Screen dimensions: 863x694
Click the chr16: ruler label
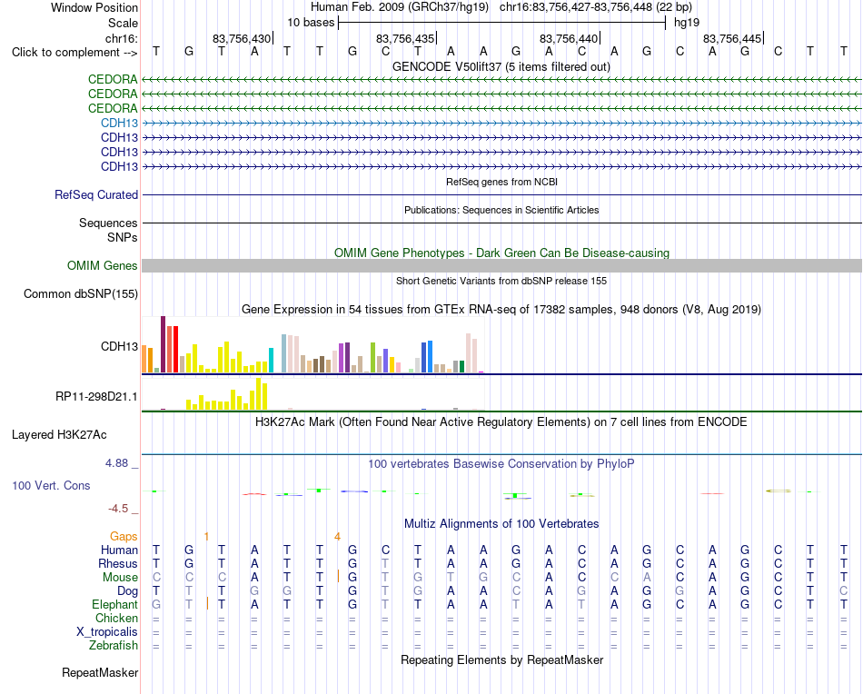(121, 38)
